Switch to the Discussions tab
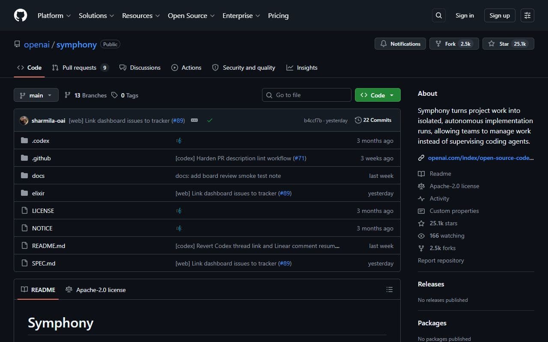The width and height of the screenshot is (548, 342). pos(140,68)
